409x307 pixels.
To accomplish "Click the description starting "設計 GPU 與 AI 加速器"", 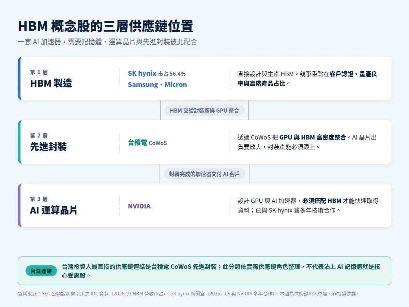I will [308, 206].
